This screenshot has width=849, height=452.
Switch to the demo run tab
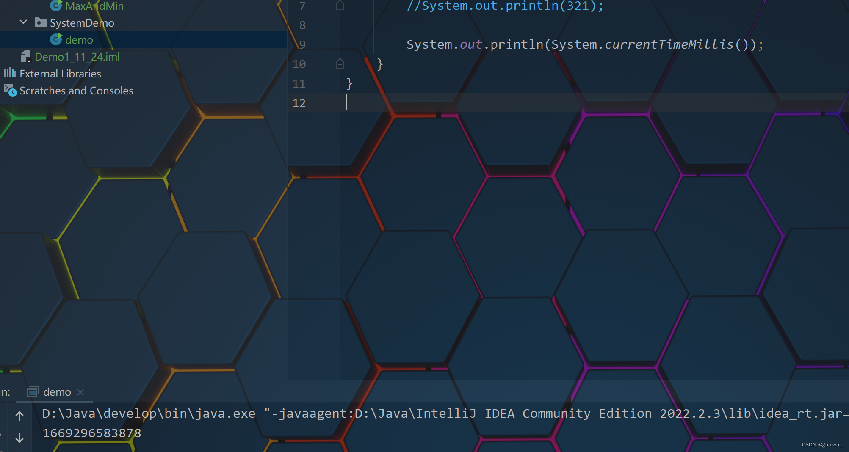click(56, 391)
